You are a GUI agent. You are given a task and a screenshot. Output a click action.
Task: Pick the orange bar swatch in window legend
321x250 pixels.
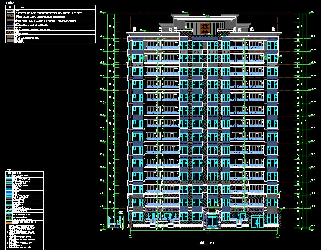[x=9, y=222]
